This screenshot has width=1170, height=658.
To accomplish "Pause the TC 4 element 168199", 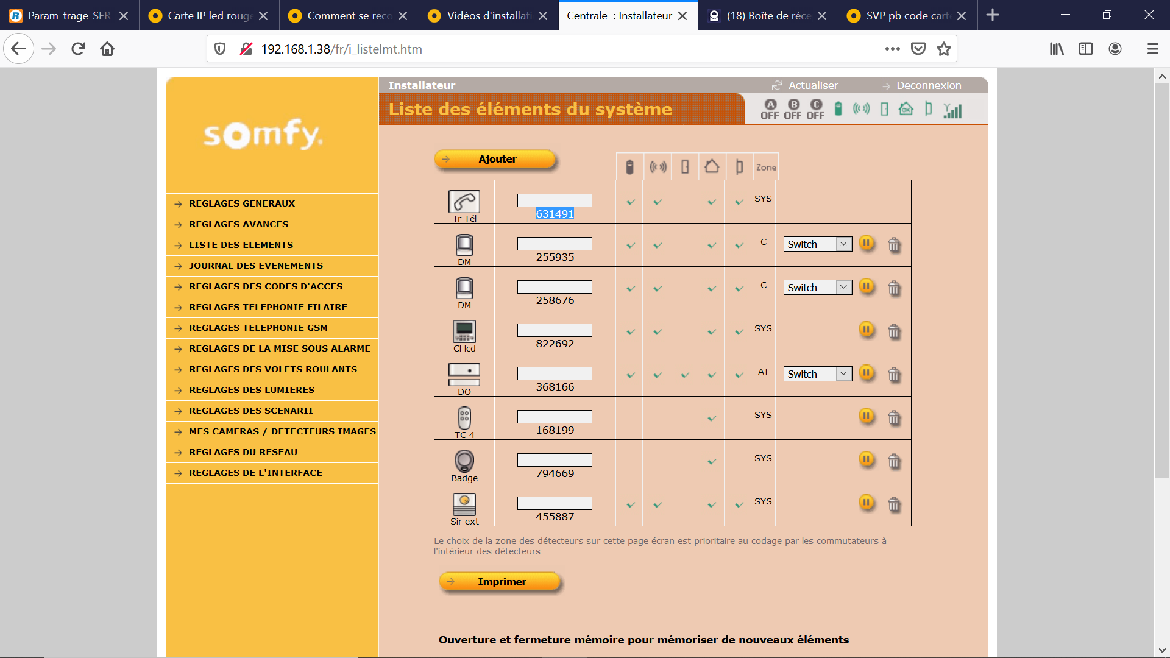I will pyautogui.click(x=867, y=416).
